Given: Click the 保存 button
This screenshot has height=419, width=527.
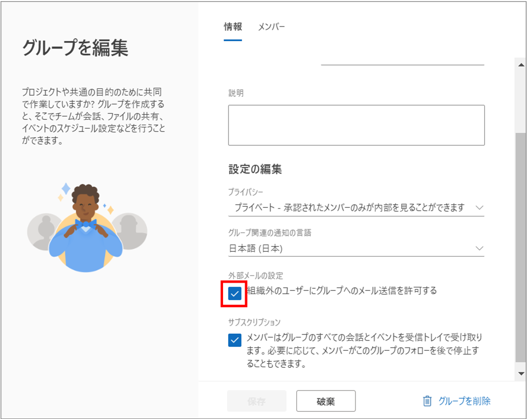Looking at the screenshot, I should (x=257, y=401).
